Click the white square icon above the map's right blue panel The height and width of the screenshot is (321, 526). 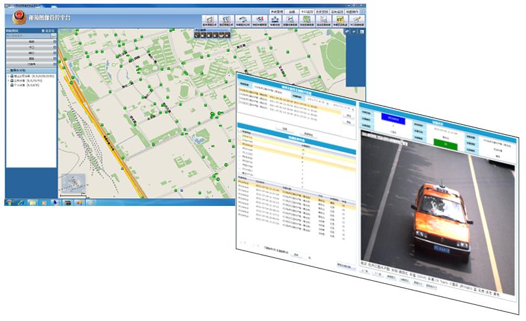click(361, 32)
